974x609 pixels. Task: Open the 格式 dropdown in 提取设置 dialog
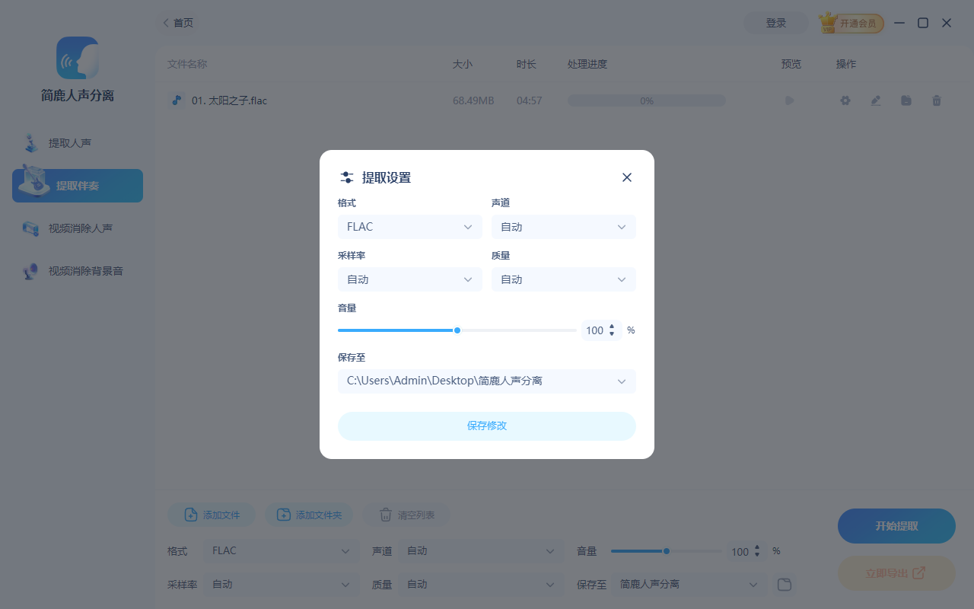coord(409,226)
